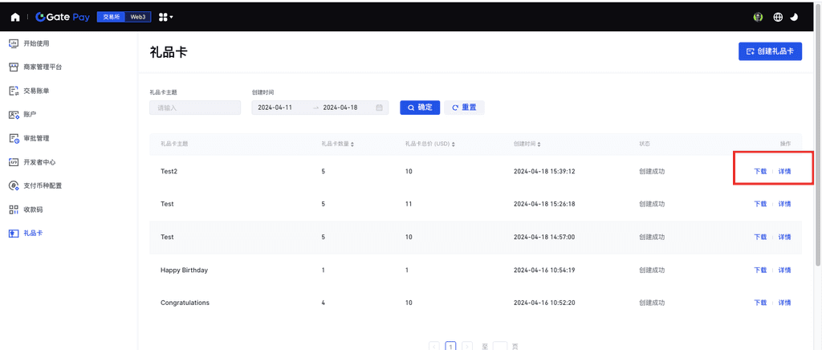Sort the table by 礼品卡数量 column

click(x=337, y=144)
